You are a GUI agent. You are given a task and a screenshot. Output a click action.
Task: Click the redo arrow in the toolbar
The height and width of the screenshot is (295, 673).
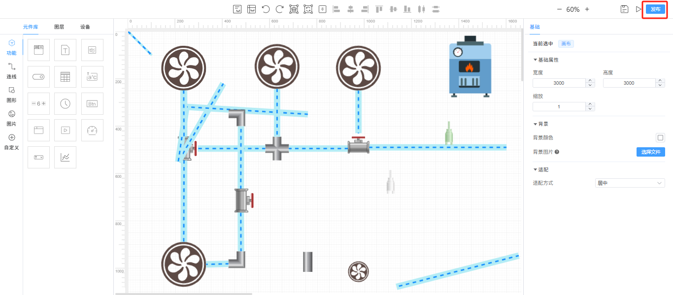[279, 9]
